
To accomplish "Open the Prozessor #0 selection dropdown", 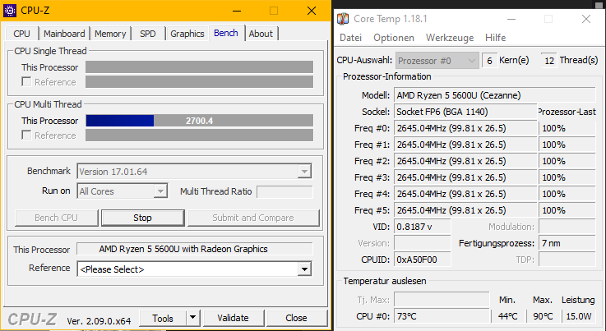I will (x=437, y=61).
